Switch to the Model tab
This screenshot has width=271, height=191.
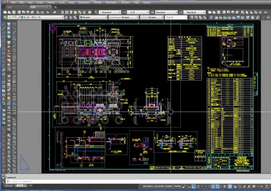8,186
